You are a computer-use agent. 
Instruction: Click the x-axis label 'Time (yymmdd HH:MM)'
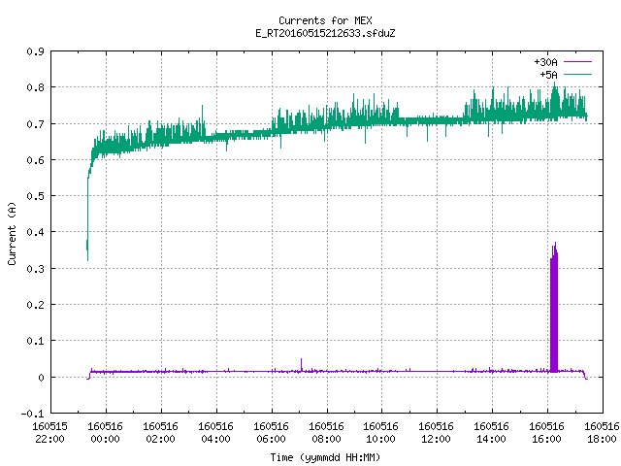pos(325,457)
